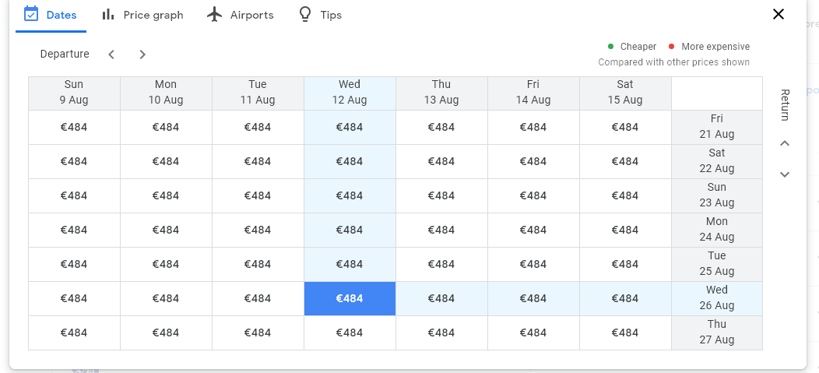
Task: Shift return dates earlier with up chevron
Action: click(785, 143)
